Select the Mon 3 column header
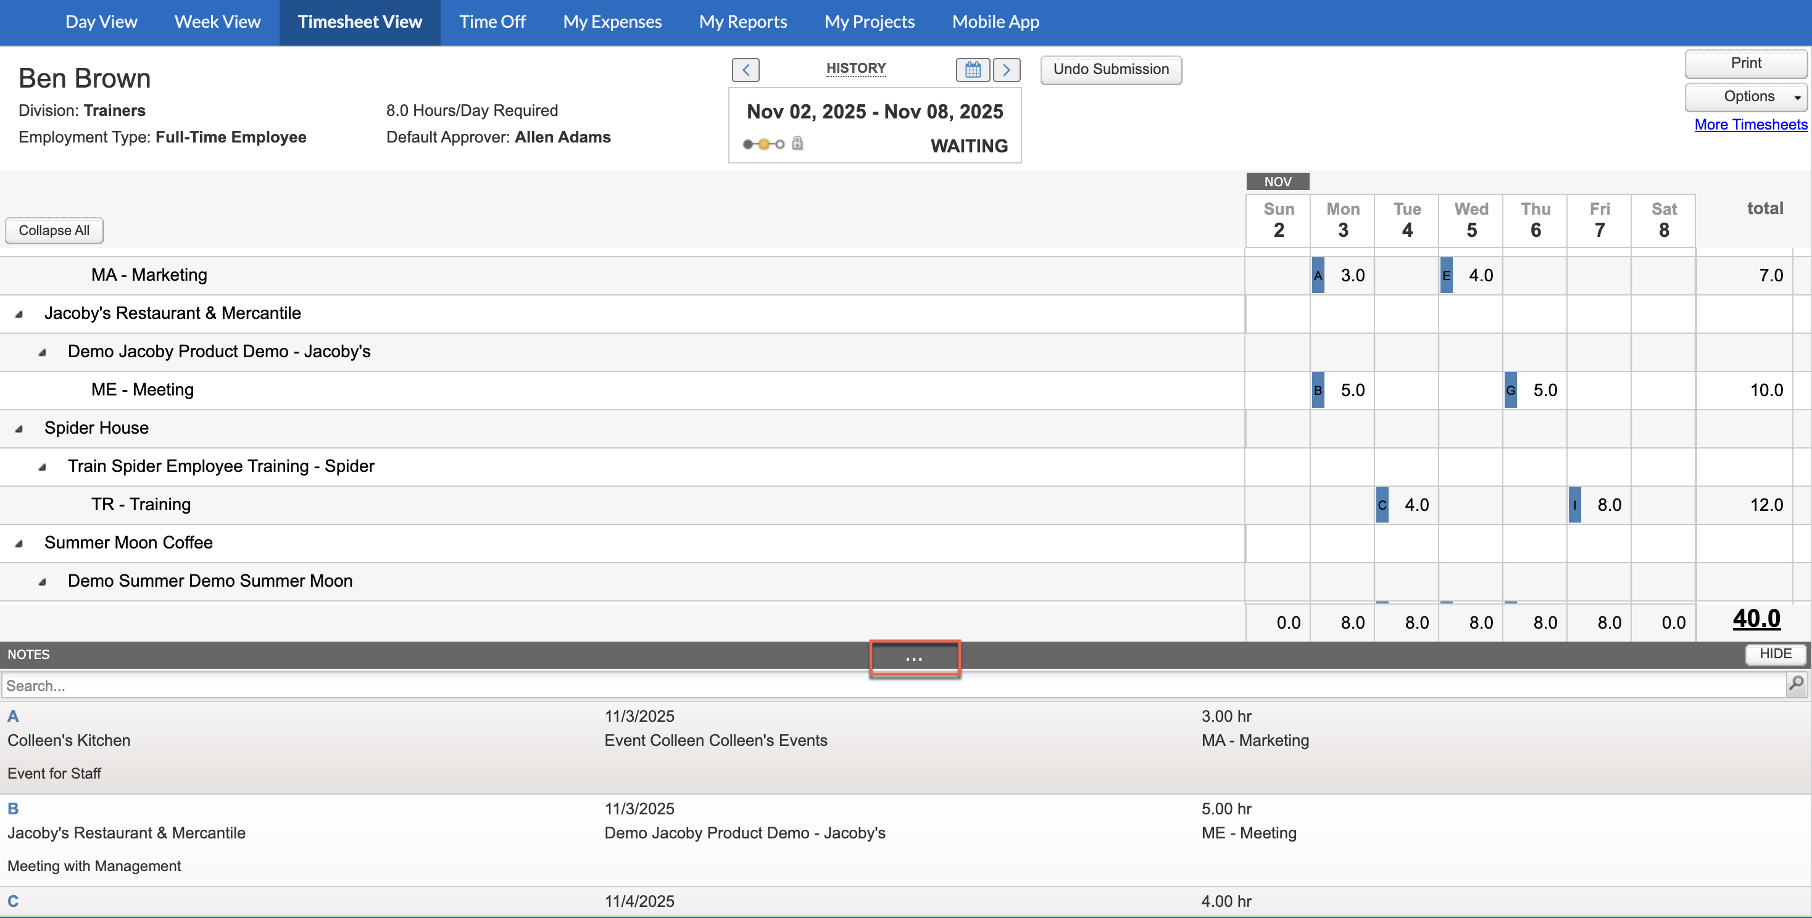This screenshot has height=918, width=1812. [x=1342, y=220]
